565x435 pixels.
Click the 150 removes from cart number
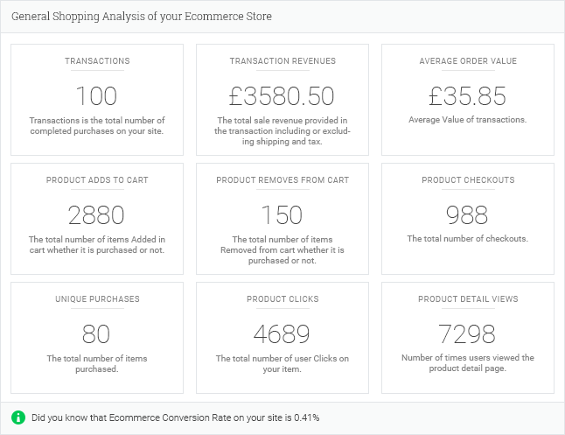coord(282,214)
